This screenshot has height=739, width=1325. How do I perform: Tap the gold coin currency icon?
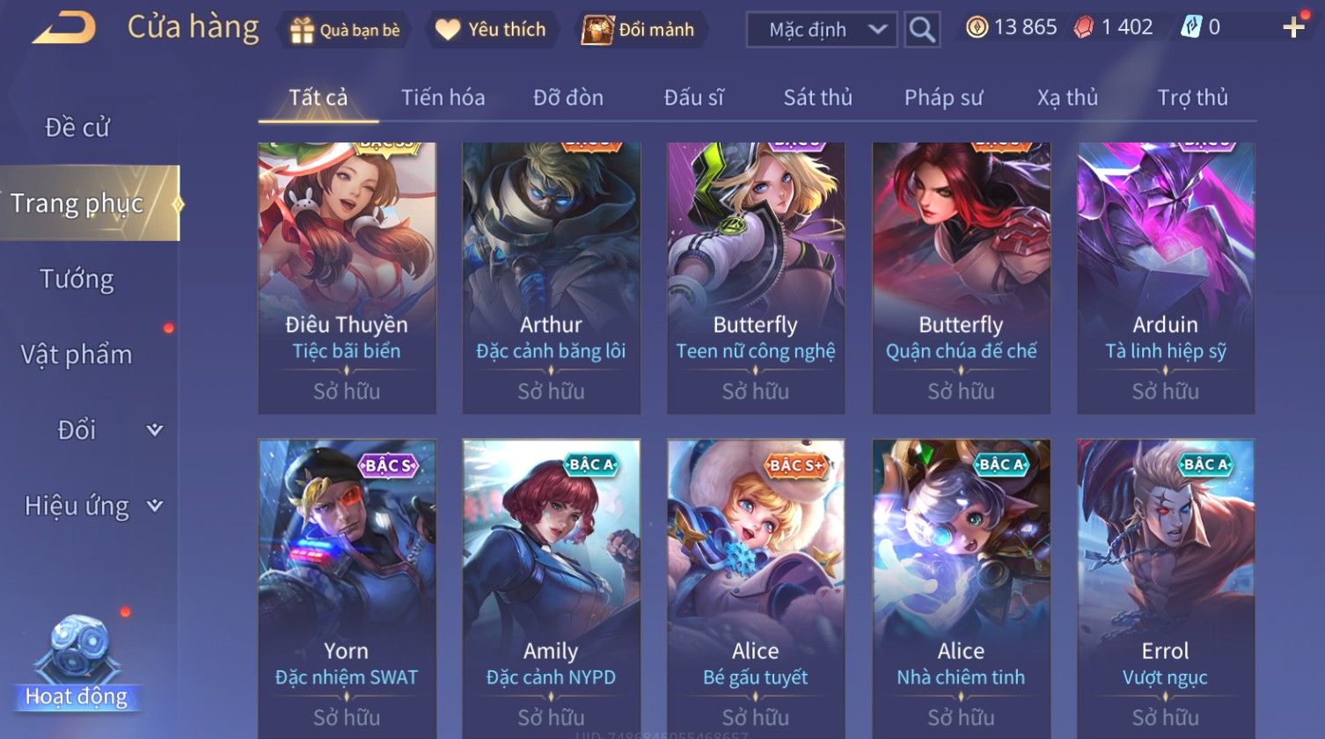point(977,27)
